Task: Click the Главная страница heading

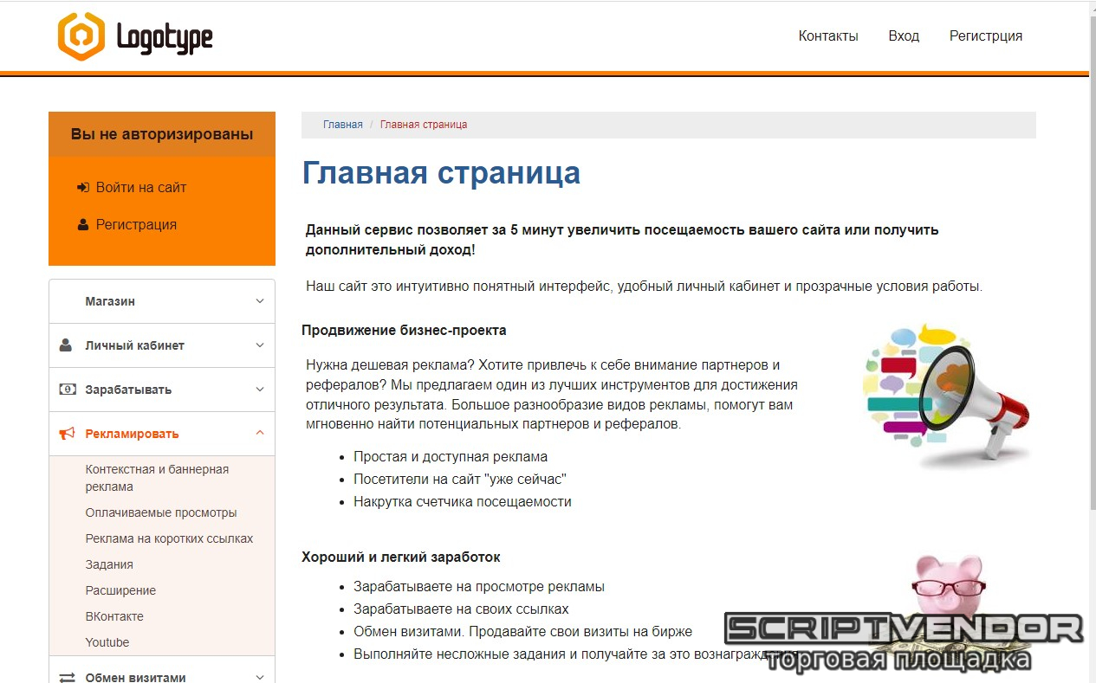Action: pyautogui.click(x=441, y=172)
